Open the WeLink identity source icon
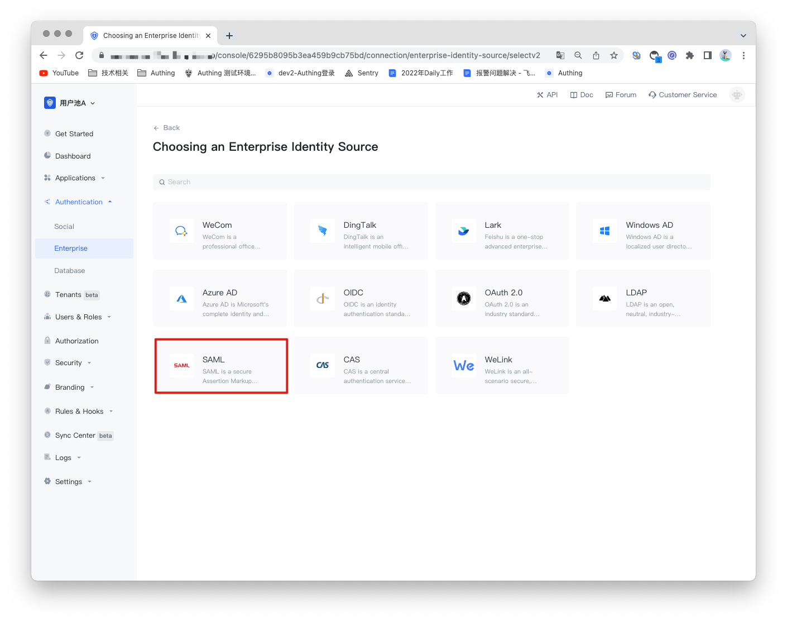The image size is (787, 622). 464,366
